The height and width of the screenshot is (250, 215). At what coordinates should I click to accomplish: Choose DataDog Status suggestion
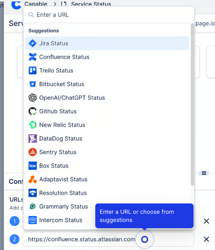107,138
